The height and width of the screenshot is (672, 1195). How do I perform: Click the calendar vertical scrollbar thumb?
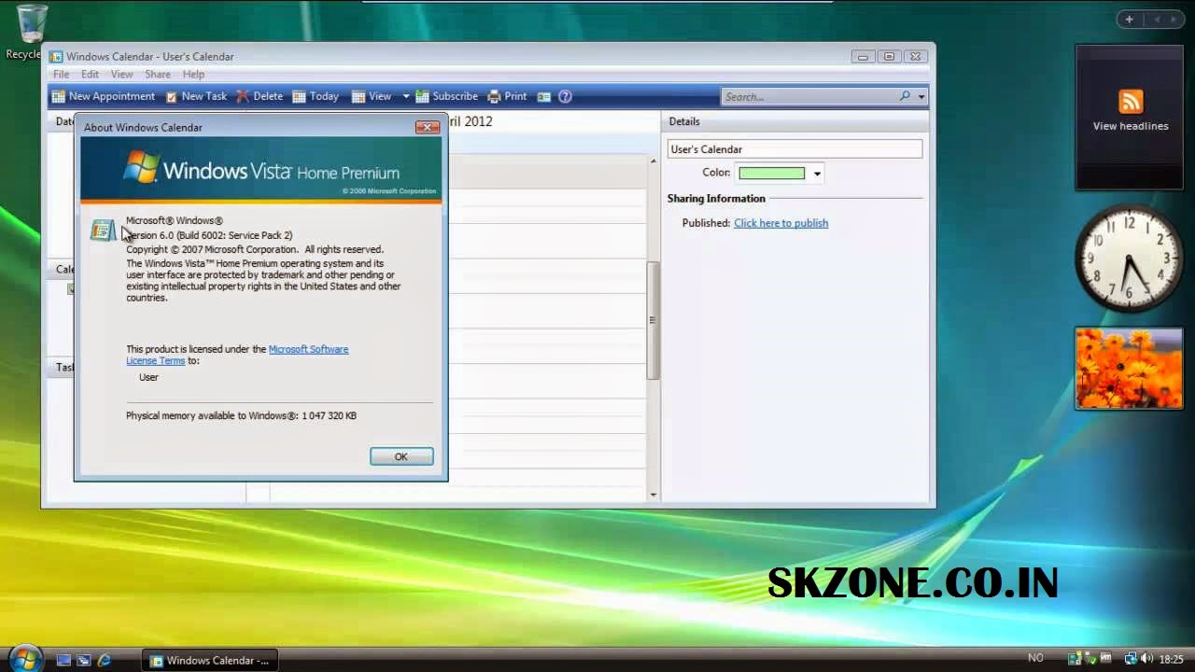coord(654,320)
